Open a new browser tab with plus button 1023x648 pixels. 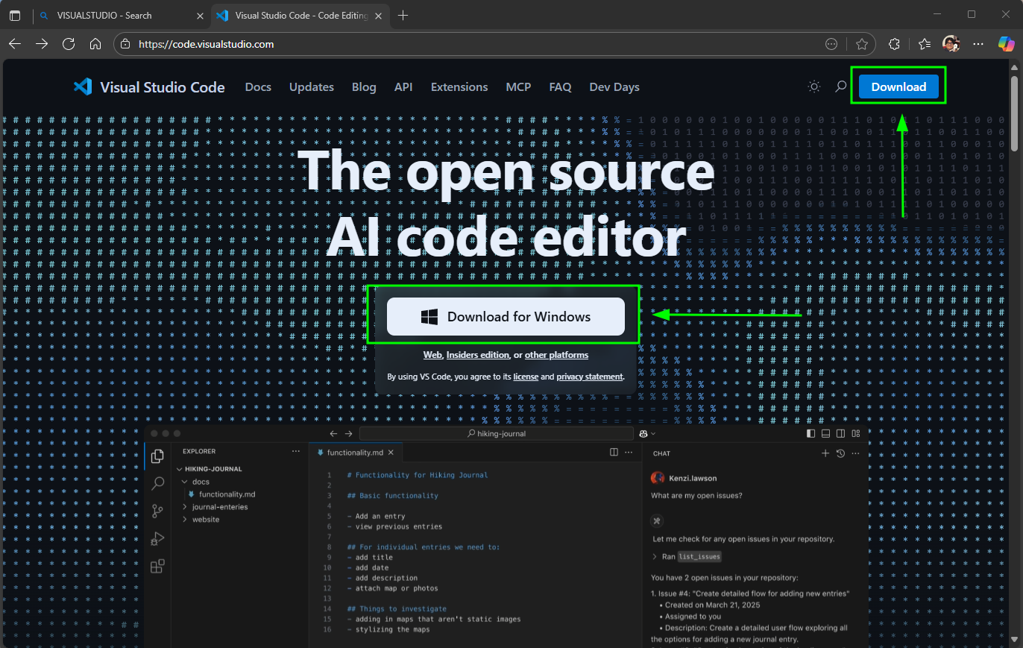pos(403,15)
